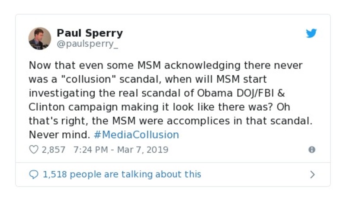The image size is (346, 202).
Task: Click the "Never mind." sentence in the tweet
Action: pos(59,135)
